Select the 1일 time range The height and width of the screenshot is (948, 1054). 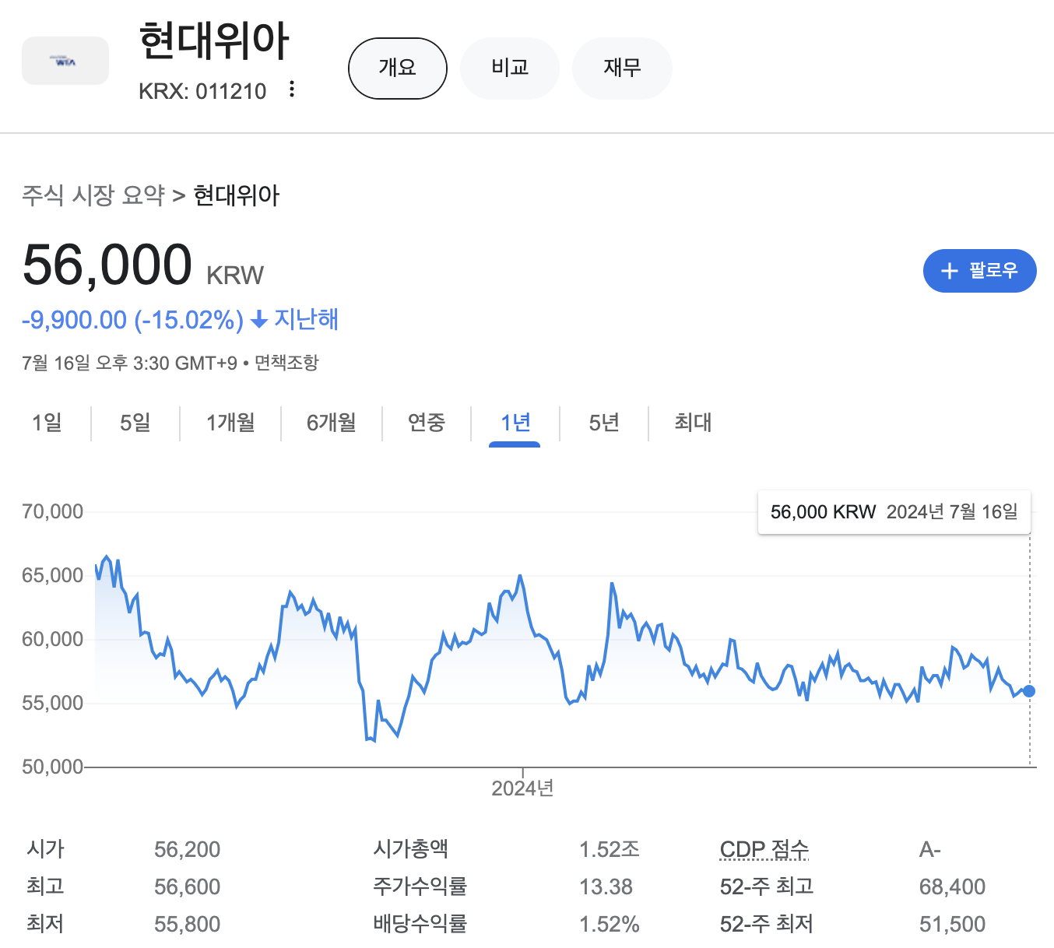(47, 423)
